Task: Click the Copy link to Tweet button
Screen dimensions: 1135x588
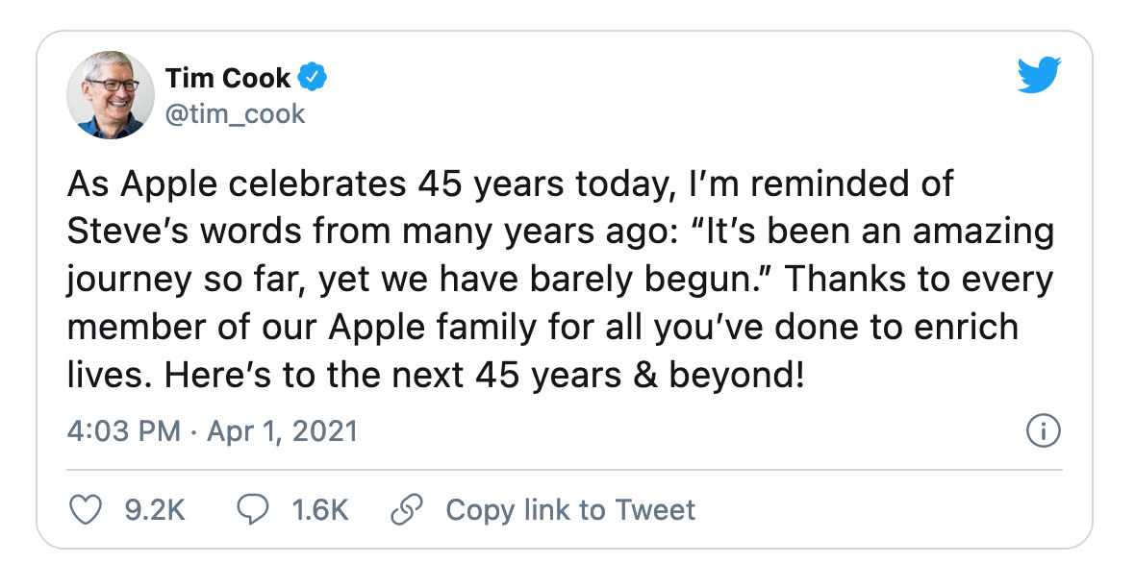Action: [x=570, y=509]
